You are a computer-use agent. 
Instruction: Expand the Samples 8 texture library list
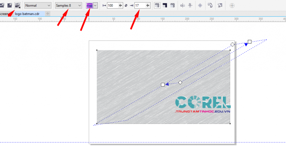click(x=68, y=6)
